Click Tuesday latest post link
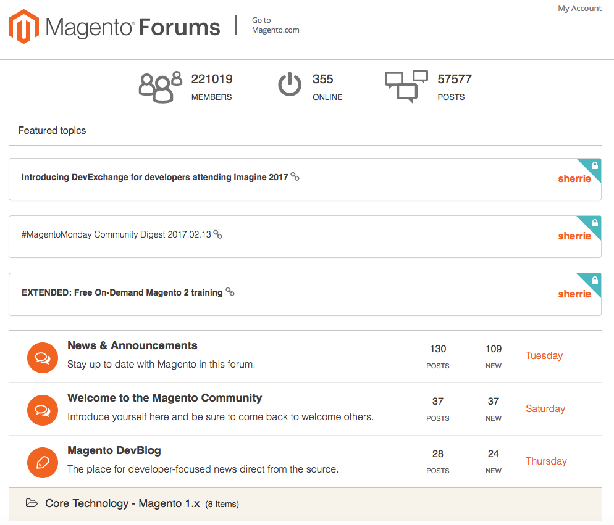The height and width of the screenshot is (525, 614). click(x=544, y=355)
